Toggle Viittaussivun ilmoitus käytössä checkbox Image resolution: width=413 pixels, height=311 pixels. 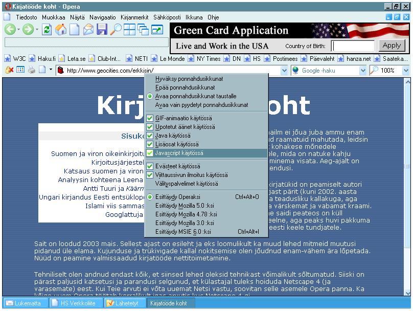(150, 175)
